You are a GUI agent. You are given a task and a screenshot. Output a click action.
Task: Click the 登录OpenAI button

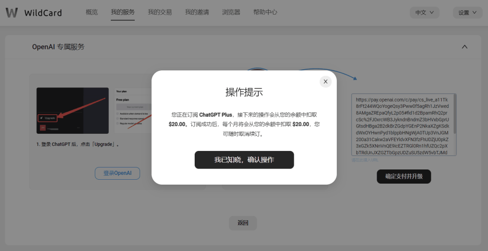(x=117, y=173)
